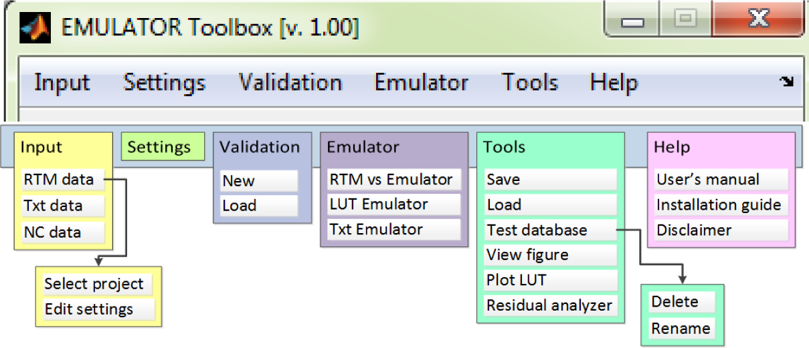Click Rename under Test database

tap(681, 329)
